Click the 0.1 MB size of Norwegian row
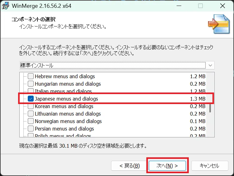The width and height of the screenshot is (234, 176). click(x=198, y=121)
